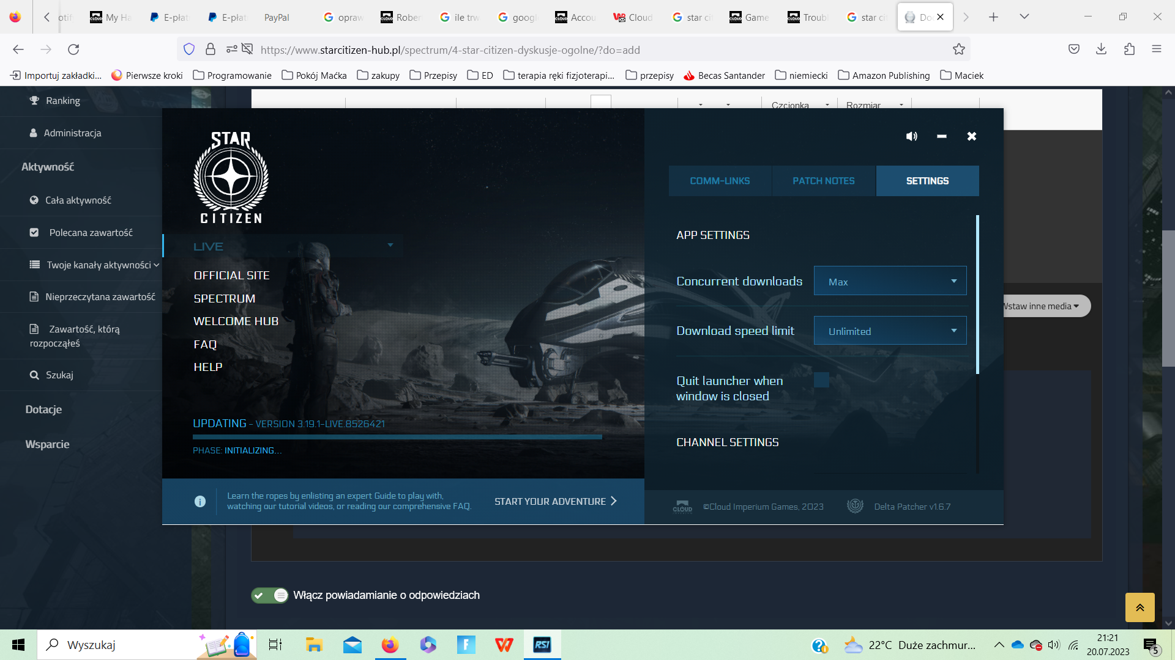Open the Mail app from the taskbar
The width and height of the screenshot is (1175, 660).
pyautogui.click(x=352, y=645)
